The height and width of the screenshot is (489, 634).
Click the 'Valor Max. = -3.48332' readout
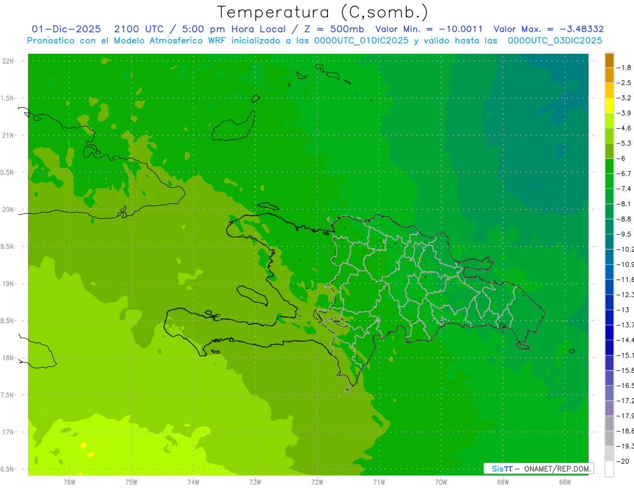pyautogui.click(x=548, y=29)
